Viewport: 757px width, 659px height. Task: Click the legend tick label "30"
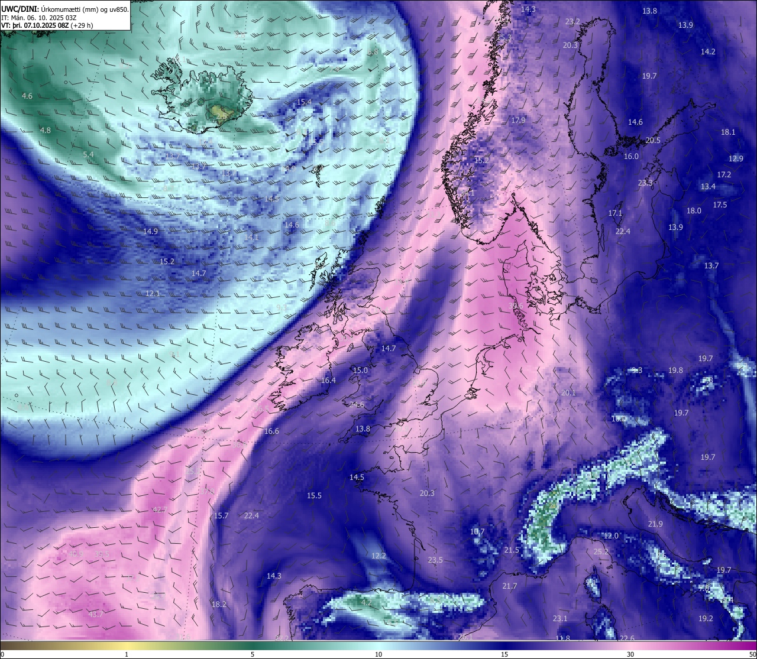(630, 654)
